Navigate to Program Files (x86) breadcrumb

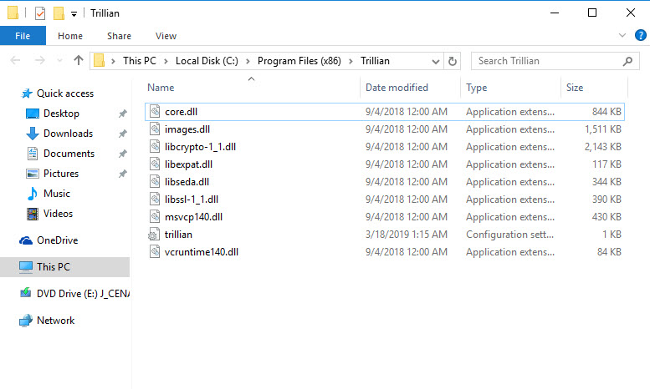[x=299, y=61]
